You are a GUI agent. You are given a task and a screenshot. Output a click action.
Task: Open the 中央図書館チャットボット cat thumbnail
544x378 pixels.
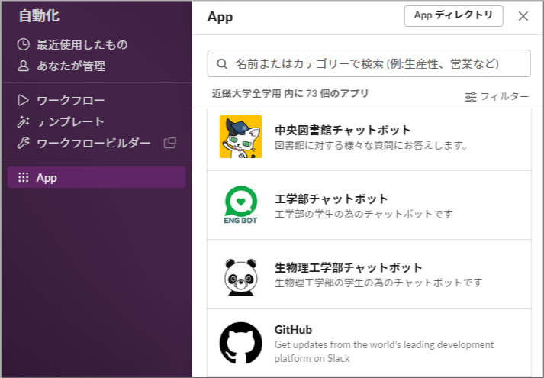(x=240, y=137)
